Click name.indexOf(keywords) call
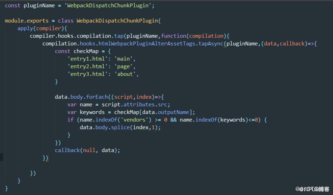 [x=214, y=120]
